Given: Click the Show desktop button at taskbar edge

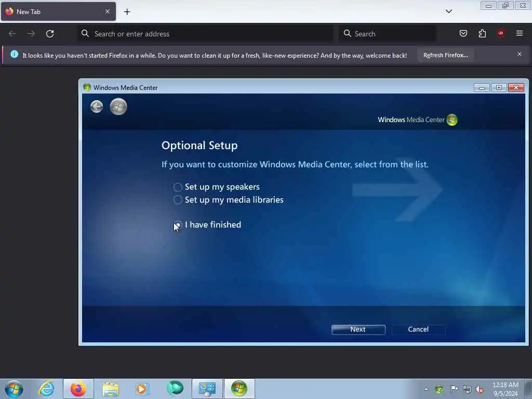Looking at the screenshot, I should (x=528, y=389).
